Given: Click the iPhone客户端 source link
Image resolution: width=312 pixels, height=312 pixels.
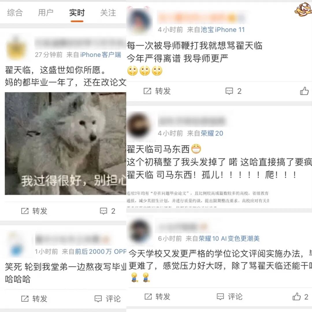Looking at the screenshot, I should click(x=101, y=55).
